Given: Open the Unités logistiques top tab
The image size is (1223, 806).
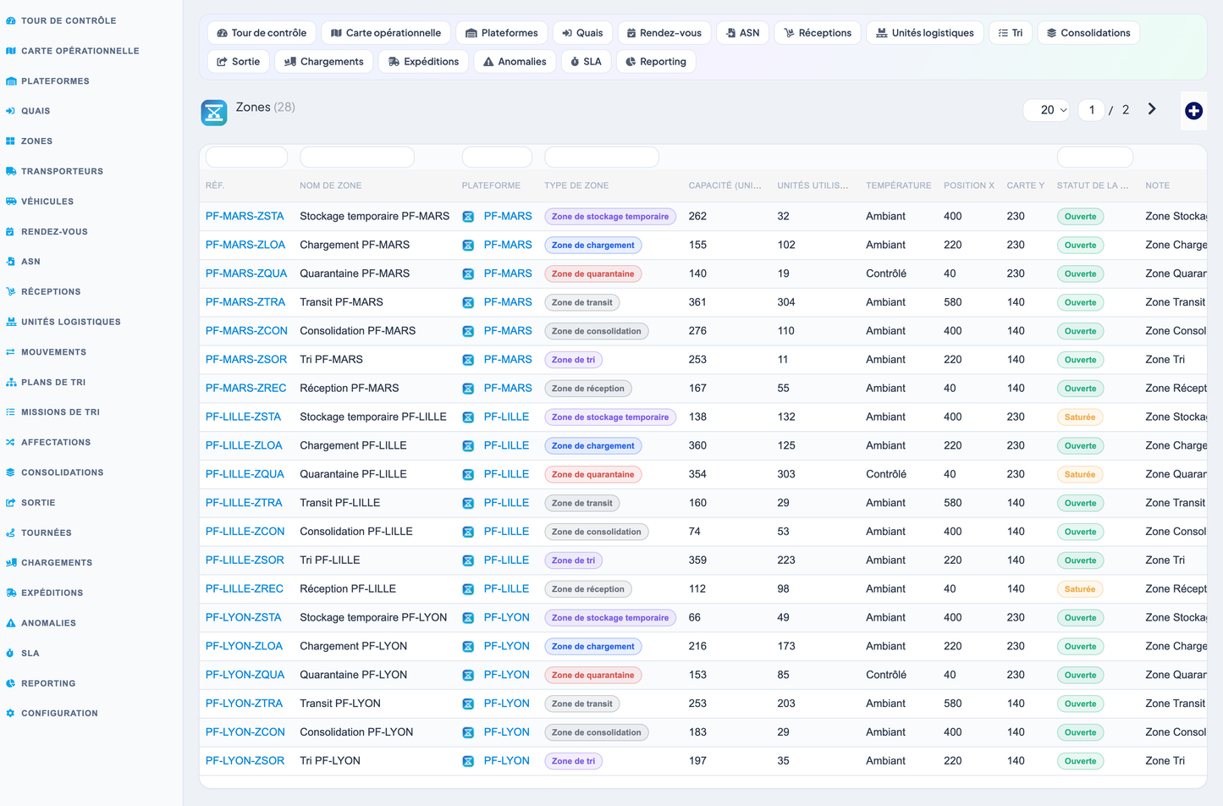Looking at the screenshot, I should (924, 33).
